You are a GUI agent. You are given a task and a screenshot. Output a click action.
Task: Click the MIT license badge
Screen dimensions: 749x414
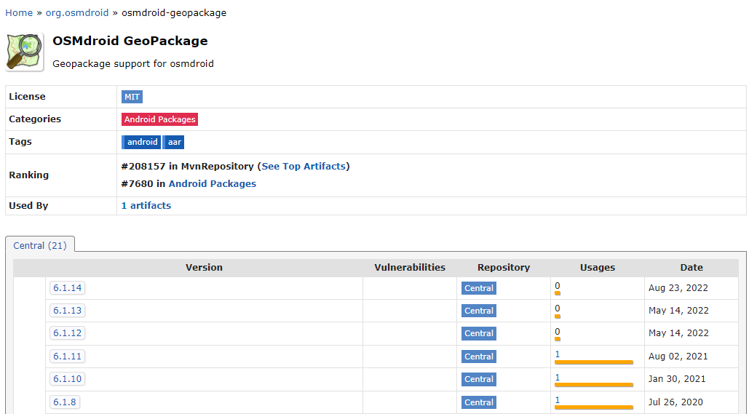click(132, 97)
